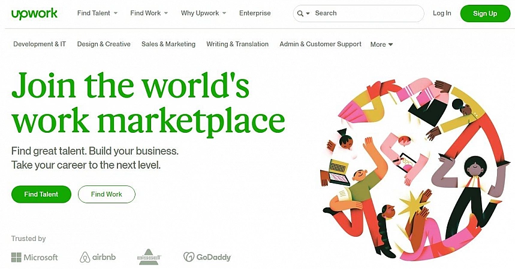Screen dimensions: 515x269
Task: Click the magnifying glass search icon
Action: [x=300, y=13]
